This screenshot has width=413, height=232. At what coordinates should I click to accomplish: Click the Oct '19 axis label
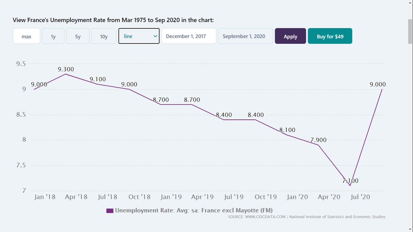266,197
